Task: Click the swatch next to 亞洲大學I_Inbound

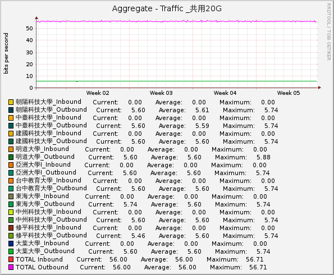Action: click(x=11, y=165)
